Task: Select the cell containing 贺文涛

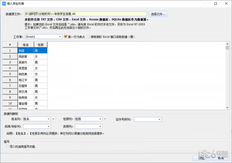Action: point(25,92)
